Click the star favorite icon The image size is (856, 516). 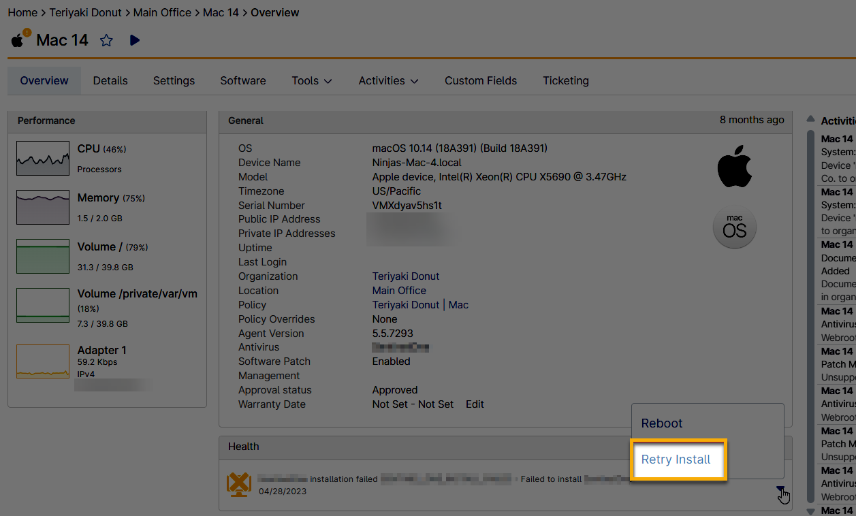(106, 41)
